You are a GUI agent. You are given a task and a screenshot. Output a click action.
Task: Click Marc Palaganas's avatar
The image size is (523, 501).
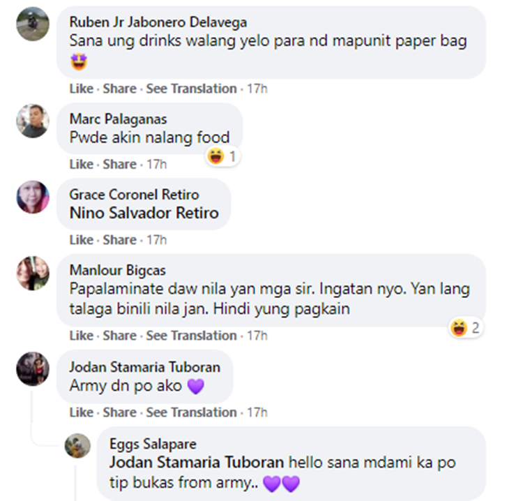33,121
